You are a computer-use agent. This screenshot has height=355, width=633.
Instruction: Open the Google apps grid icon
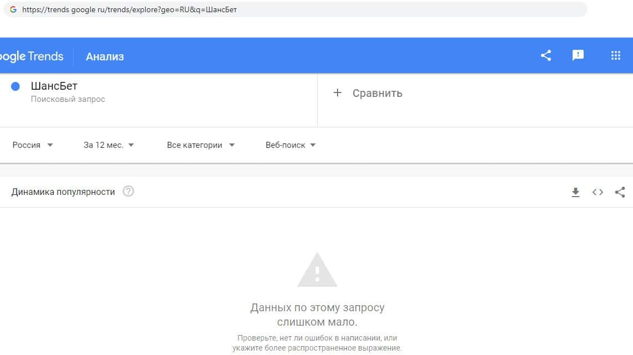[615, 55]
